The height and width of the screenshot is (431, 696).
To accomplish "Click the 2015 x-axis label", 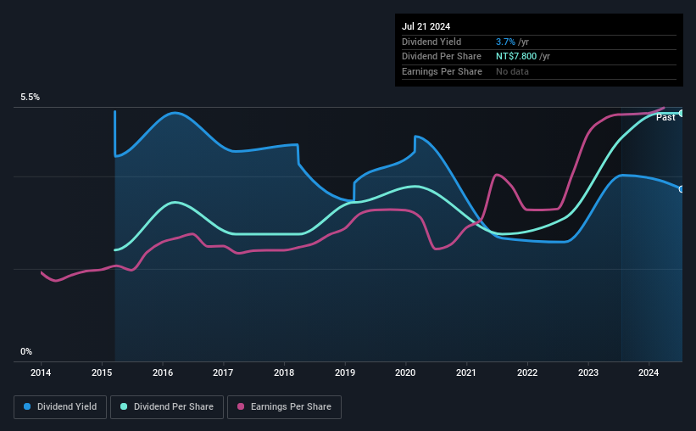I will pos(102,372).
